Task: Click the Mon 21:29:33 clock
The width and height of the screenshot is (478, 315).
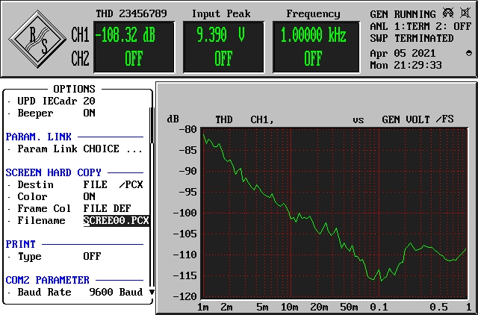Action: coord(406,65)
